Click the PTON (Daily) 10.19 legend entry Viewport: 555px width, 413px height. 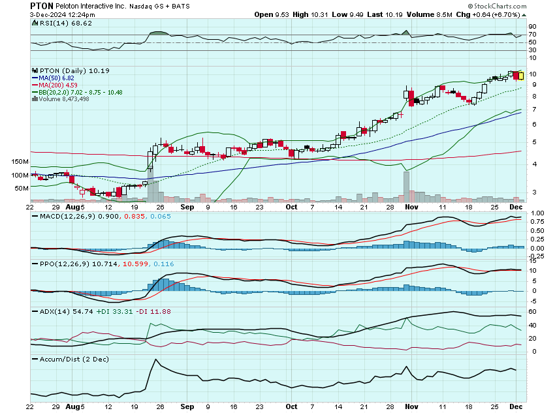pyautogui.click(x=74, y=70)
